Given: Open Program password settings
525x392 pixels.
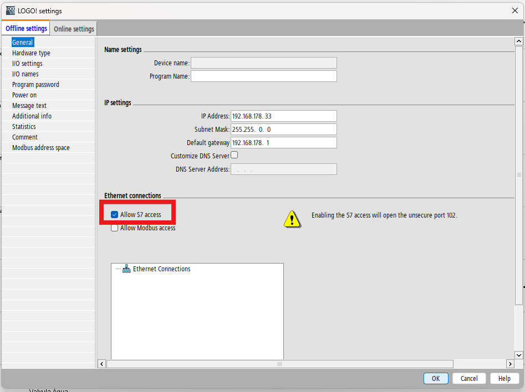Looking at the screenshot, I should point(35,85).
